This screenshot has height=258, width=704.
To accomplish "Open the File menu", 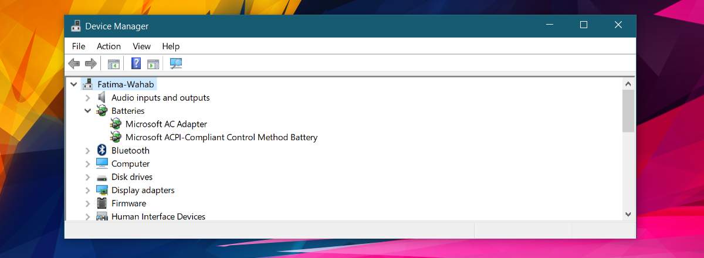I will tap(79, 46).
